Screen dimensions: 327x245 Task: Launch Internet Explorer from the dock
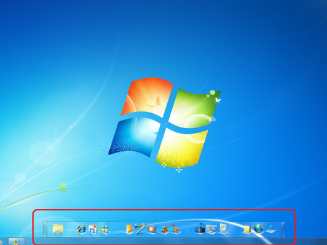pyautogui.click(x=81, y=229)
